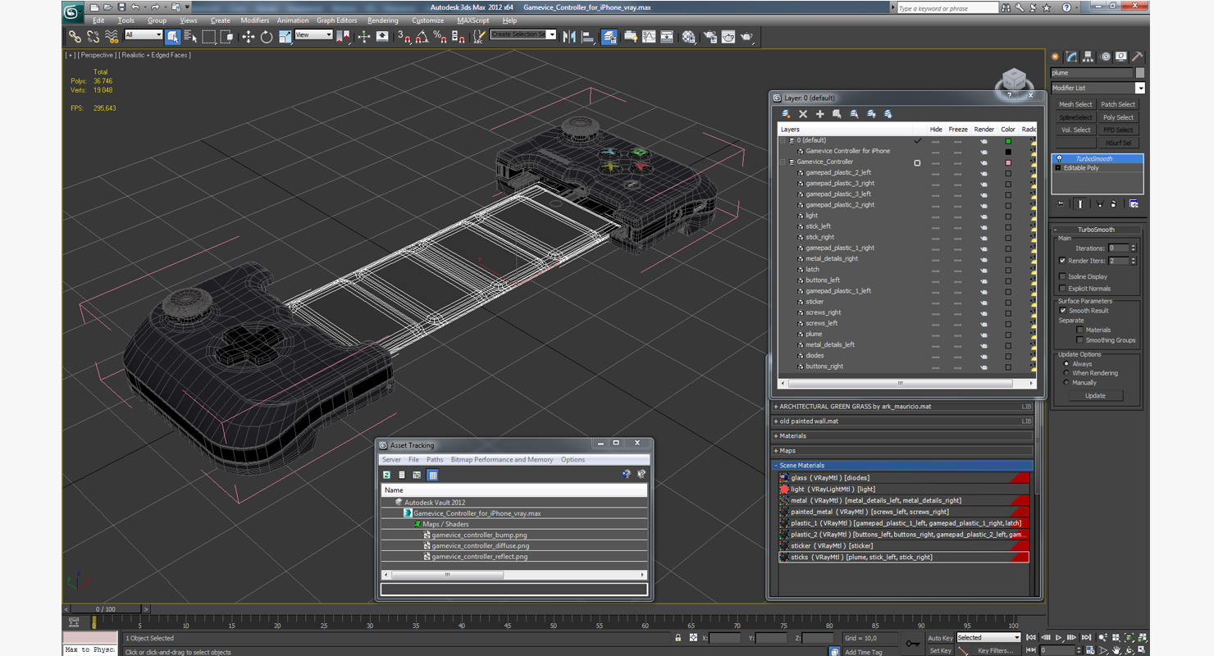Screen dimensions: 1214x656
Task: Open the key mode Selected dropdown
Action: coord(988,637)
